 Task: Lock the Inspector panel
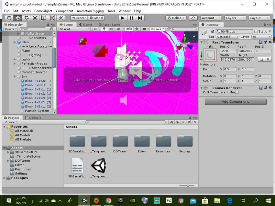(x=264, y=24)
